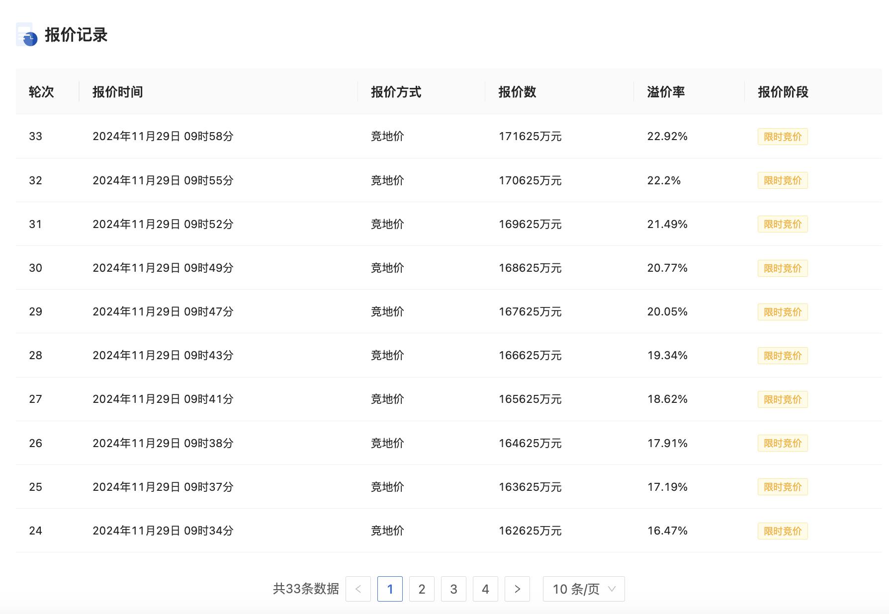This screenshot has width=889, height=614.
Task: Click time 2024年11月29日 09时52分
Action: click(x=163, y=224)
